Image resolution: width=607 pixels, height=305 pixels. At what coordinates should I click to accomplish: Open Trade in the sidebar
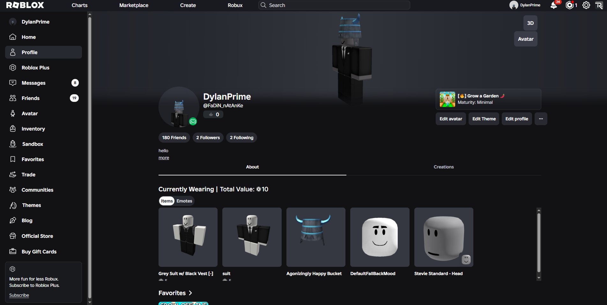(43, 174)
